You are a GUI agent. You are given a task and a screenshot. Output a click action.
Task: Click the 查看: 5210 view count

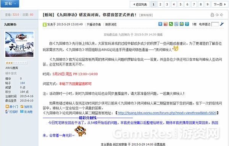coord(12,14)
